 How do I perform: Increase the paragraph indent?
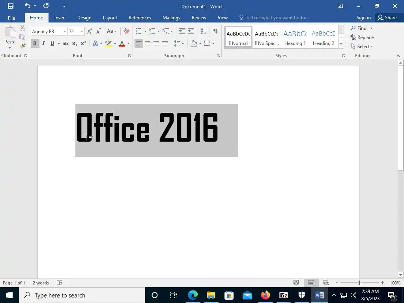(x=191, y=31)
